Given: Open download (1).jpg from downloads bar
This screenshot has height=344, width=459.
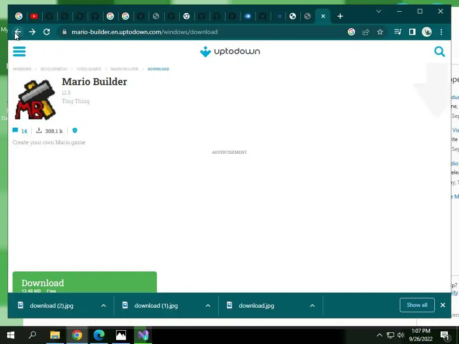Looking at the screenshot, I should click(x=156, y=305).
